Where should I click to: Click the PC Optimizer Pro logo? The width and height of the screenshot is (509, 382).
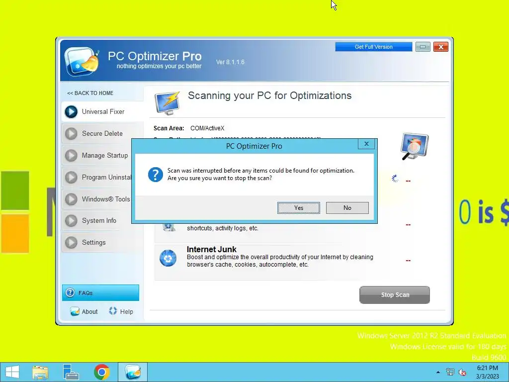tap(82, 61)
